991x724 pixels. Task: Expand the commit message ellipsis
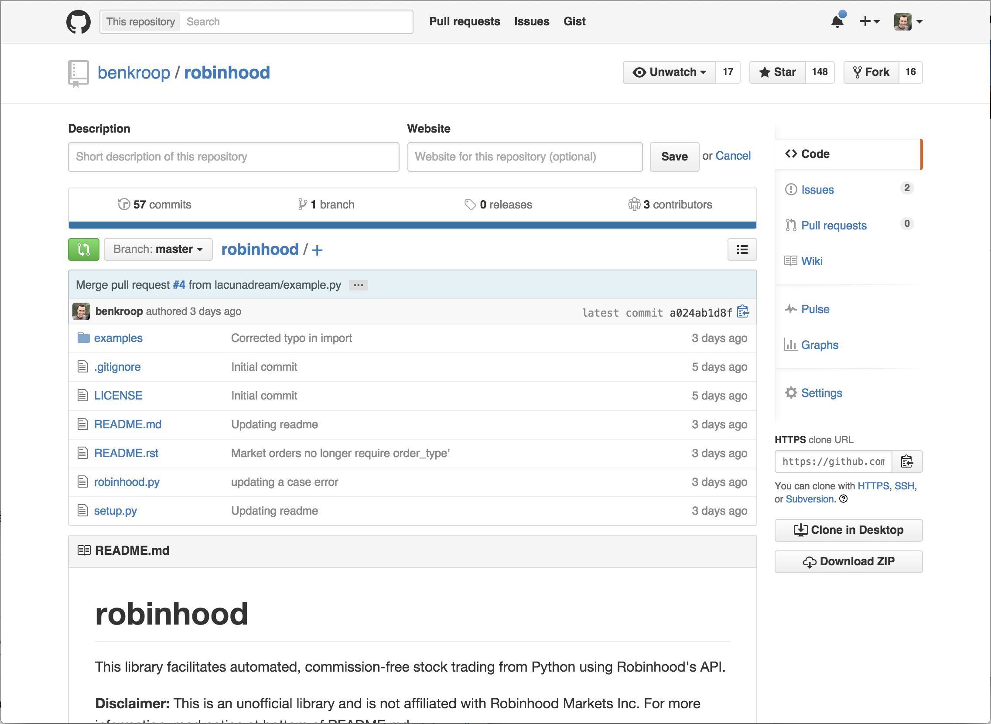coord(358,285)
